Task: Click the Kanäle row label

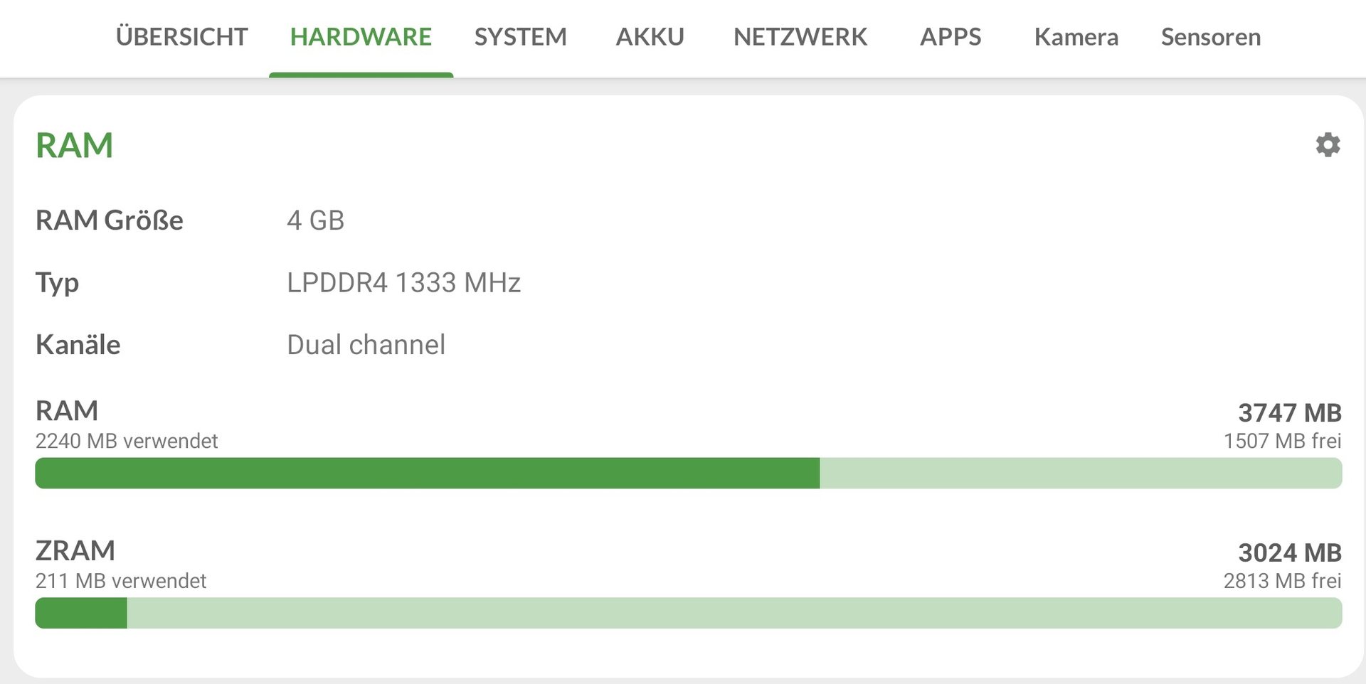Action: (x=78, y=345)
